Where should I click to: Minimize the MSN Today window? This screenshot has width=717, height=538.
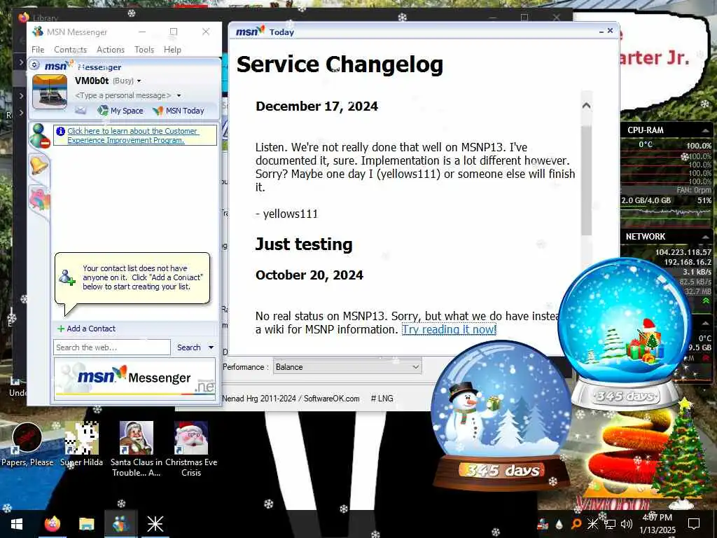[601, 31]
